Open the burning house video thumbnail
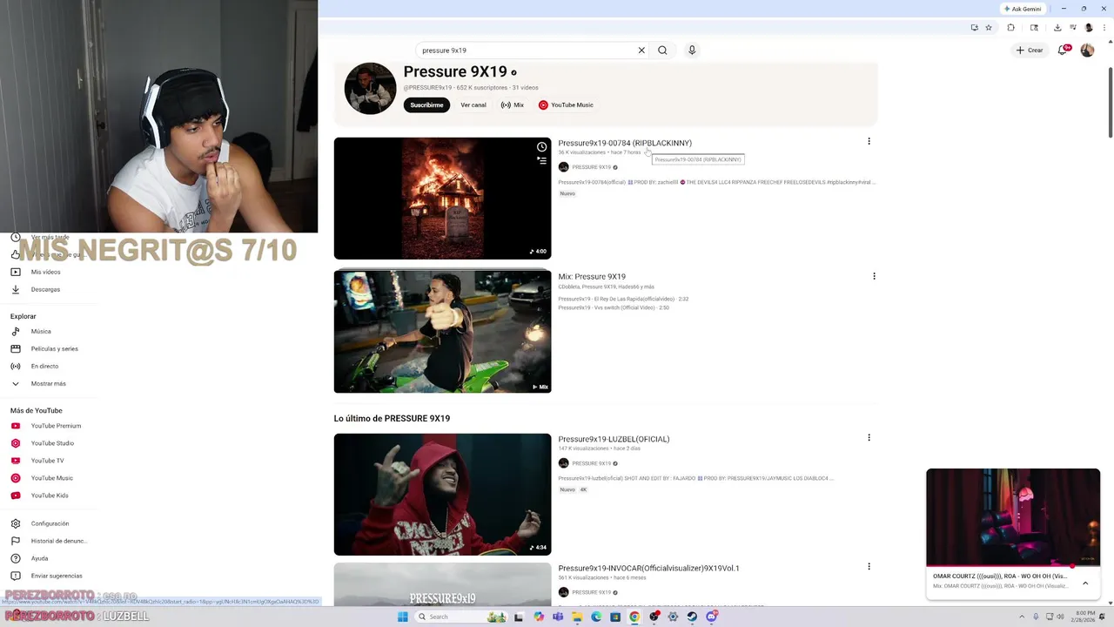 pos(442,199)
